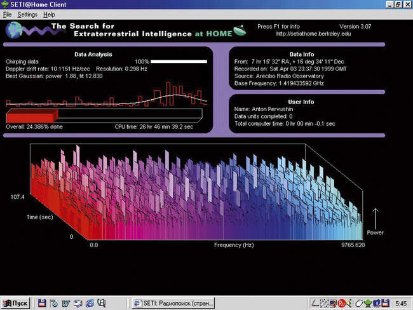Click the Show Desktop quick launch icon
Image resolution: width=413 pixels, height=310 pixels.
click(x=78, y=304)
